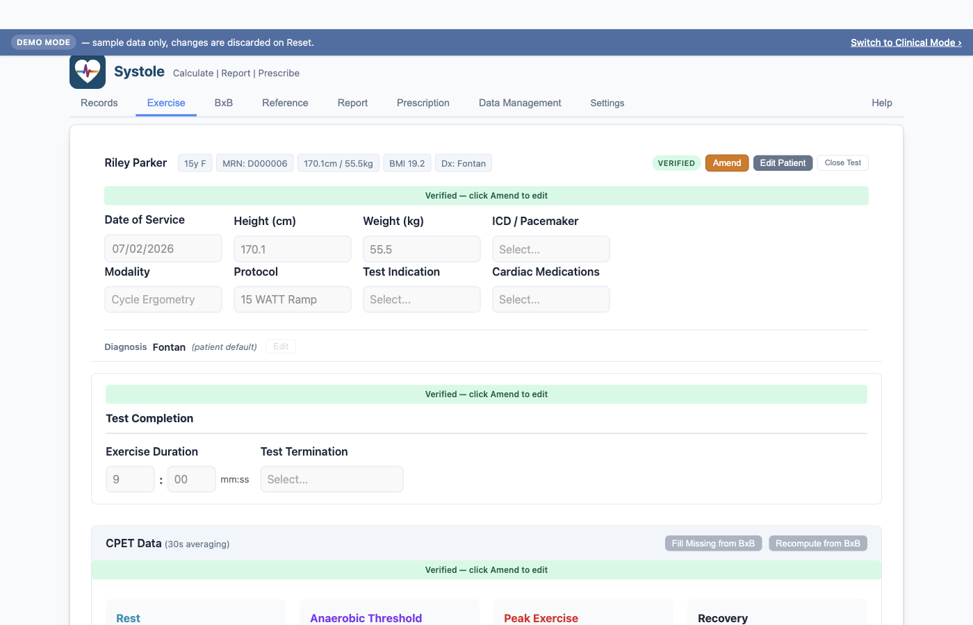Screen dimensions: 973x625
Task: Open the Settings tab
Action: pos(607,103)
